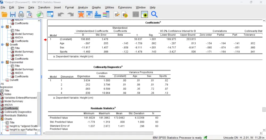Click the Create/Edit Autoscript icon
Viewport: 266px width, 140px height.
117,15
